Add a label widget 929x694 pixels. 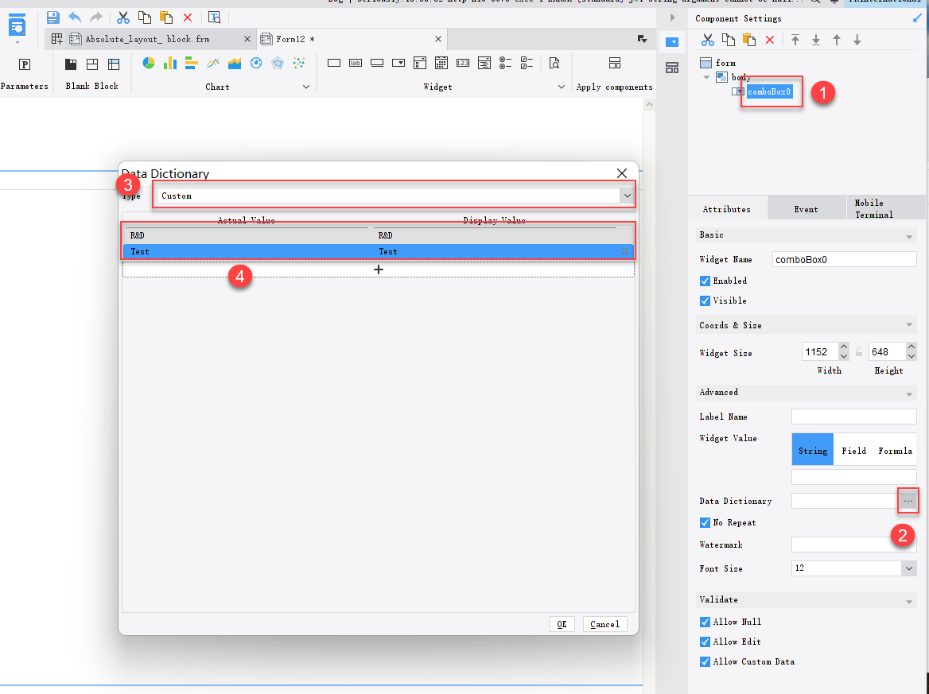tap(356, 63)
